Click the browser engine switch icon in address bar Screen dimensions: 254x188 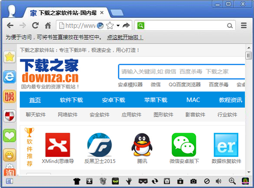(x=100, y=26)
